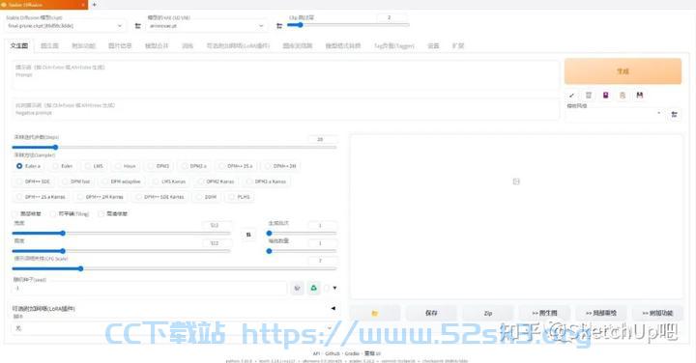Refresh the Stable Diffusion checkpoint list
Screen dimensions: 696x363
[x=138, y=26]
